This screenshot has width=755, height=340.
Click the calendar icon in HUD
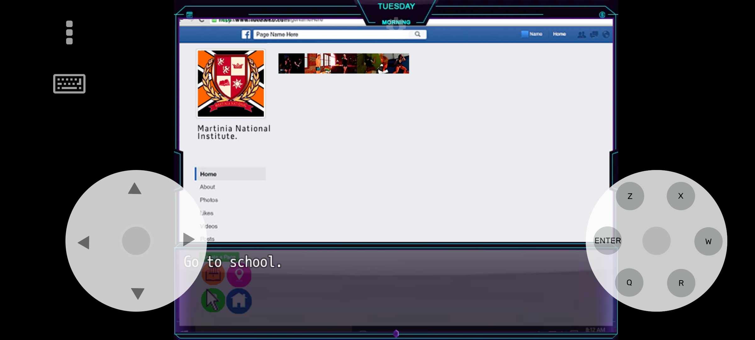[x=189, y=15]
